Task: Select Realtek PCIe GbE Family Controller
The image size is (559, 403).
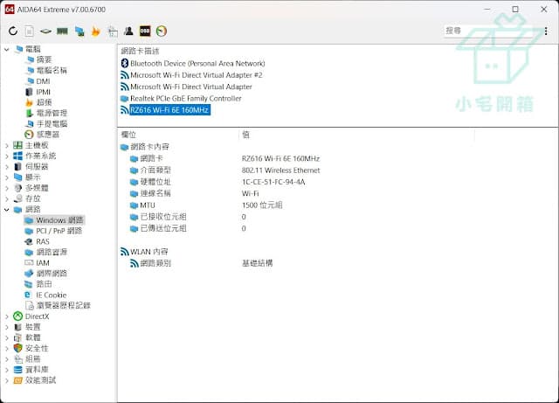Action: pos(186,99)
